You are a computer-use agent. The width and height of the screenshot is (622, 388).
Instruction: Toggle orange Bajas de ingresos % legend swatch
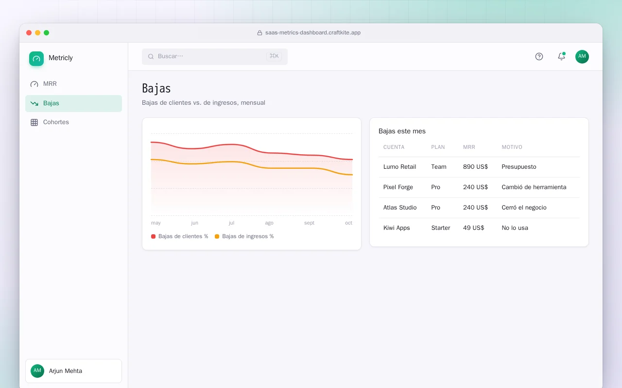(217, 237)
